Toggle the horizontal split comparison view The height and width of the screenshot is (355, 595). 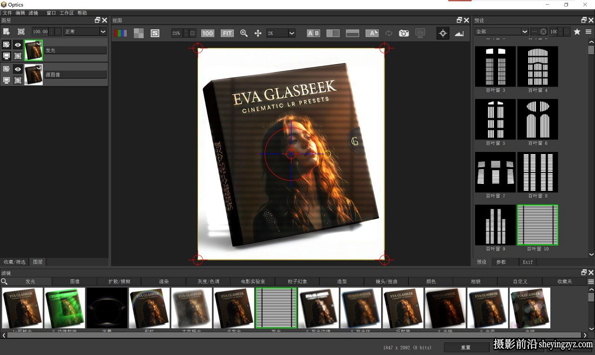[x=352, y=33]
